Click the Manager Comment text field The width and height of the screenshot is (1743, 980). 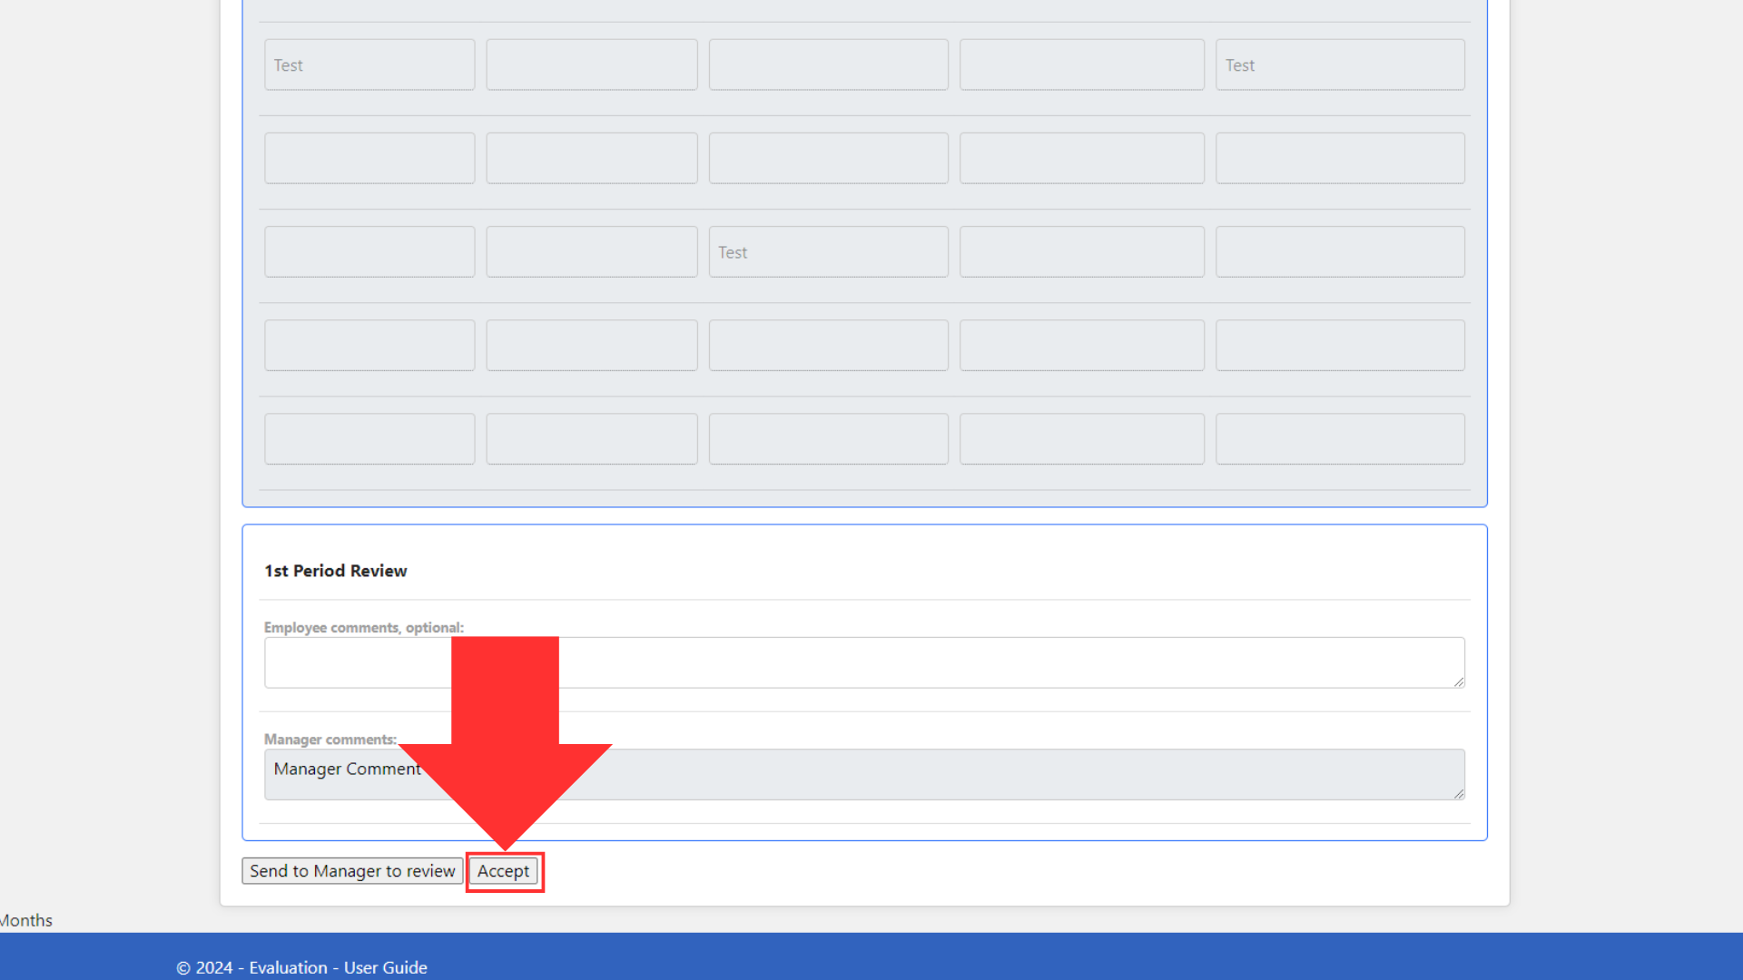point(863,772)
